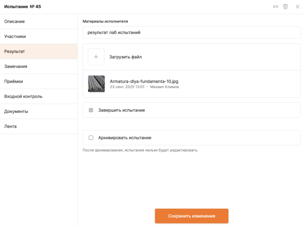Open the «Документы» tab
305x227 pixels.
[39, 112]
